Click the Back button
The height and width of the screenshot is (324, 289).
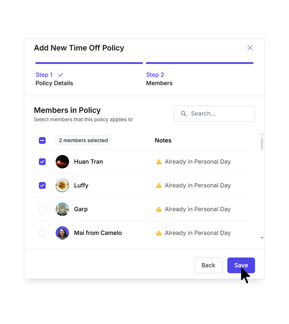point(208,265)
